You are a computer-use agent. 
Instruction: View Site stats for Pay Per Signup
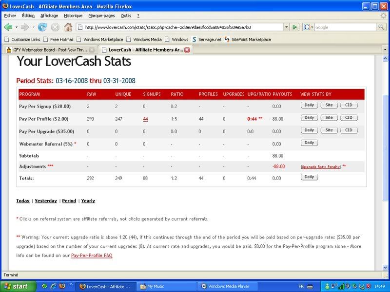329,105
